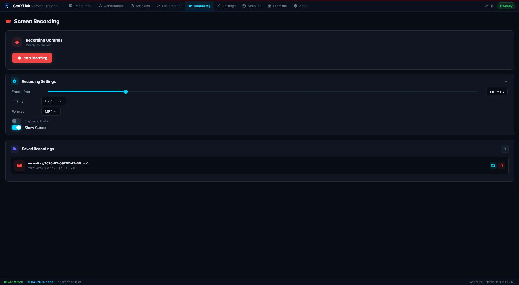Image resolution: width=519 pixels, height=285 pixels.
Task: Refresh the saved recordings list
Action: click(x=505, y=149)
